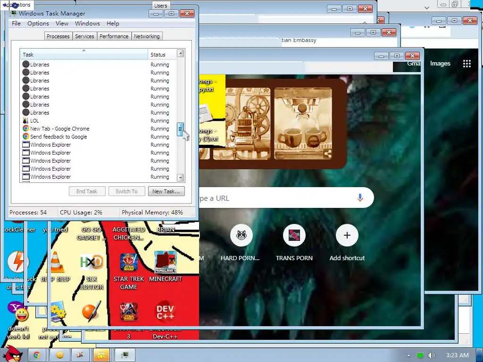The width and height of the screenshot is (483, 362).
Task: Open the View menu in Task Manager
Action: coord(62,24)
